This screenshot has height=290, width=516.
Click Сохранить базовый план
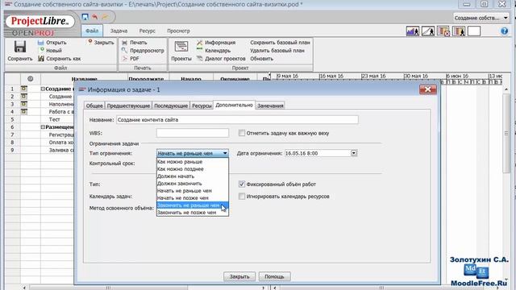point(280,43)
